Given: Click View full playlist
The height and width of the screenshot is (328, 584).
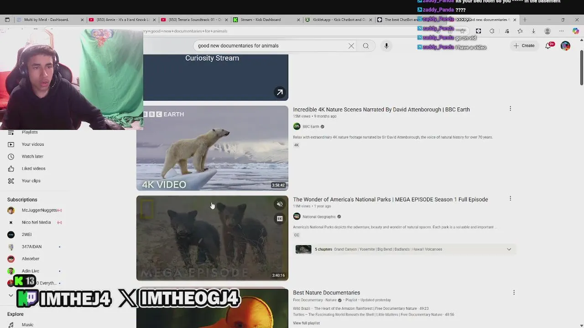Looking at the screenshot, I should pyautogui.click(x=306, y=323).
